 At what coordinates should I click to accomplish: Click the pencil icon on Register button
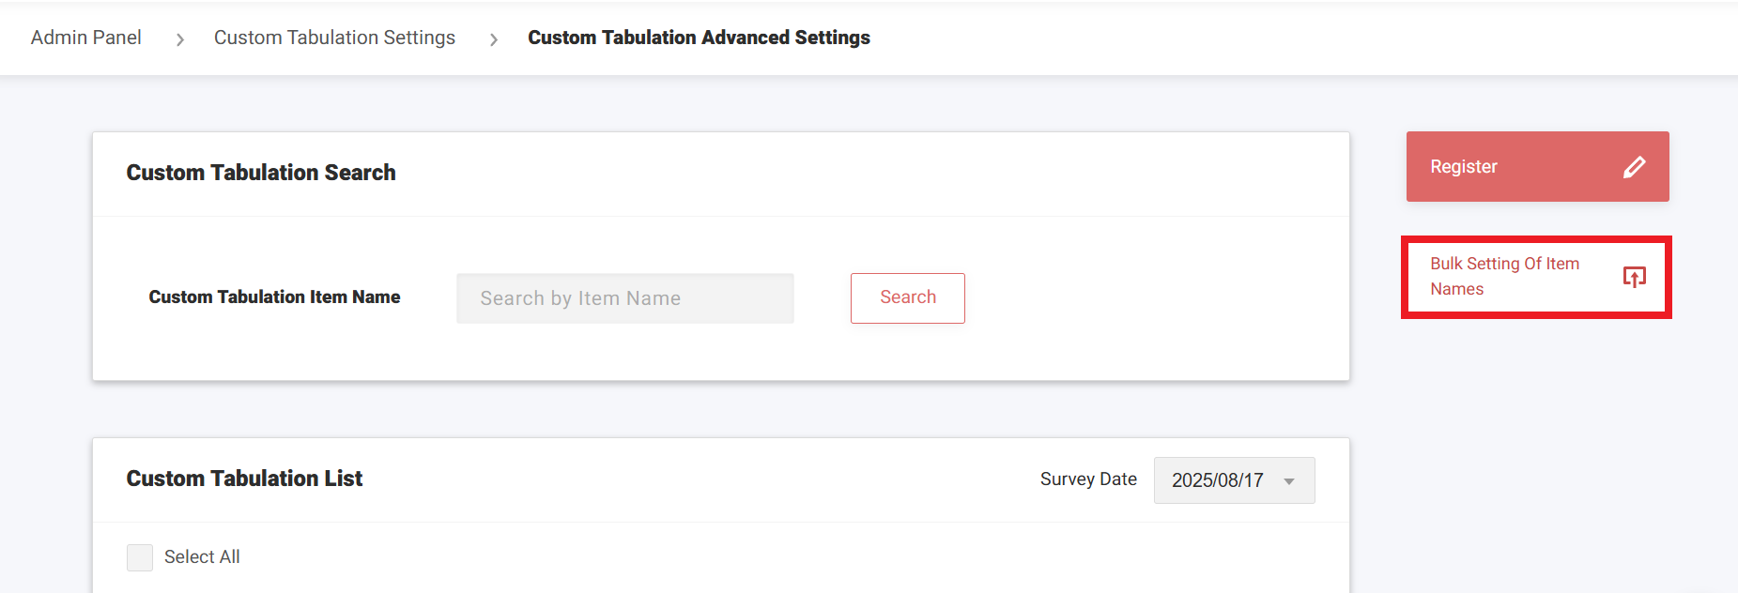(x=1634, y=167)
